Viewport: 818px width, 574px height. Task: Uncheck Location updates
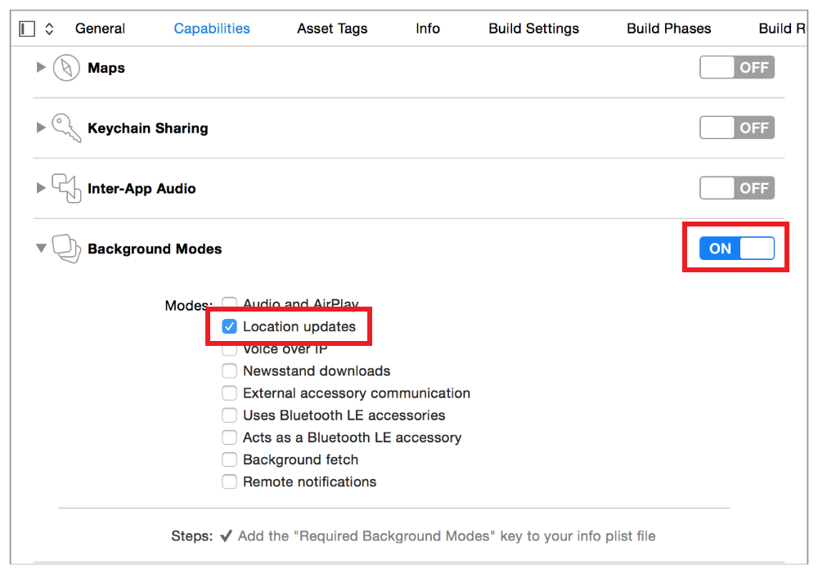pos(229,326)
